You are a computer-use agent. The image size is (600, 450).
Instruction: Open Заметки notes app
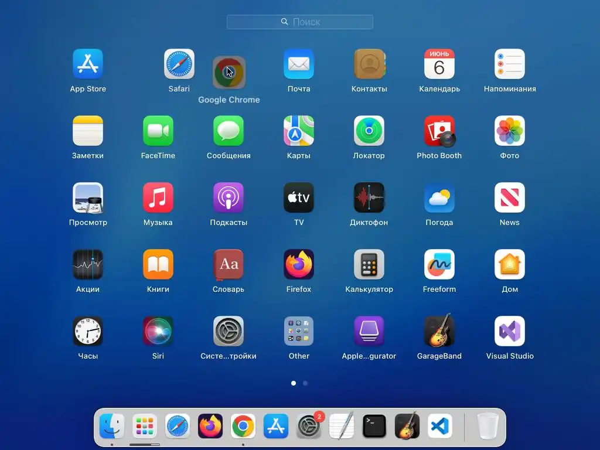click(x=88, y=131)
